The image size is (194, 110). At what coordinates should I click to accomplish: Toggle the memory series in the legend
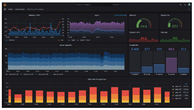point(12,40)
